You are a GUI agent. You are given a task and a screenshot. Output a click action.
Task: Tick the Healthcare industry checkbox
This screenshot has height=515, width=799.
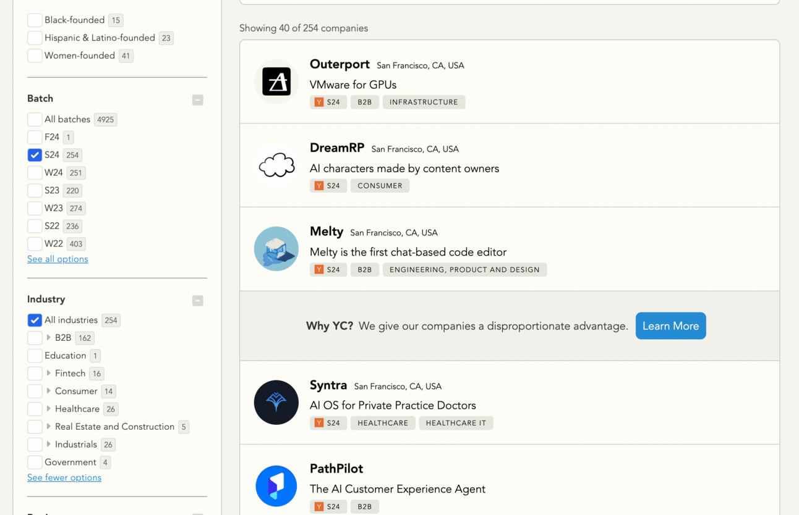coord(35,409)
